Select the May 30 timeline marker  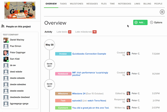pyautogui.click(x=49, y=45)
